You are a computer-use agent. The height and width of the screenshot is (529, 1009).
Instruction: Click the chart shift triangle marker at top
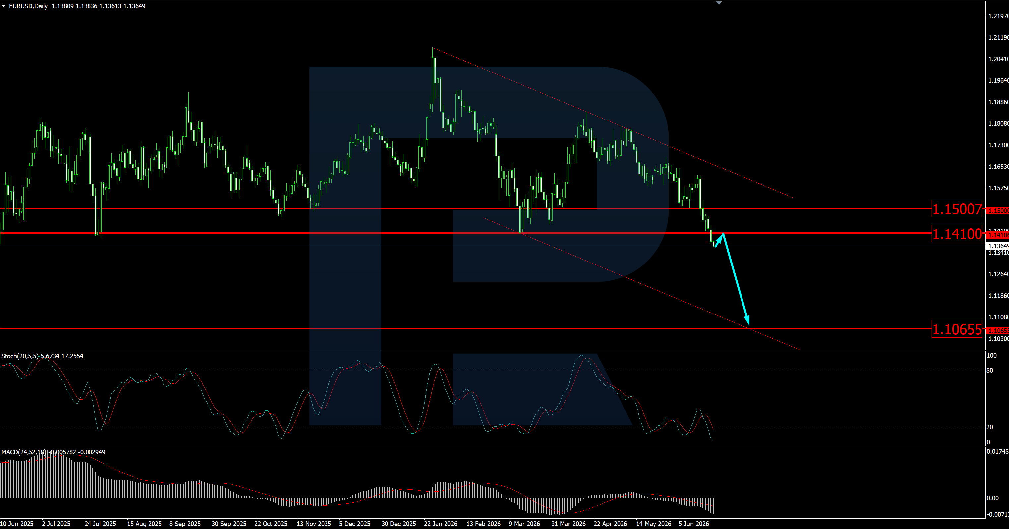(718, 3)
